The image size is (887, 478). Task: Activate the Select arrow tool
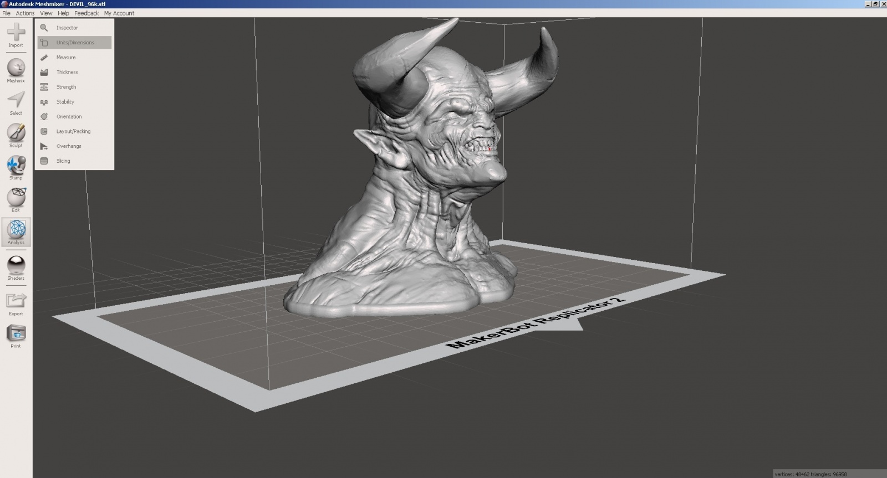16,100
